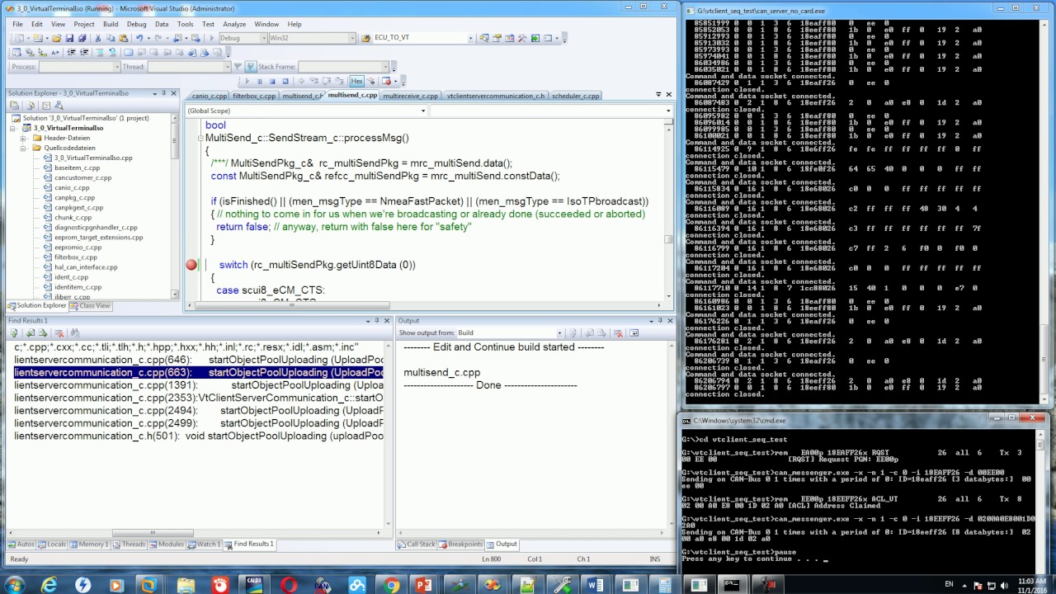Toggle auto hide pin on Solution Explorer
Screen dimensions: 1056x594
[163, 93]
